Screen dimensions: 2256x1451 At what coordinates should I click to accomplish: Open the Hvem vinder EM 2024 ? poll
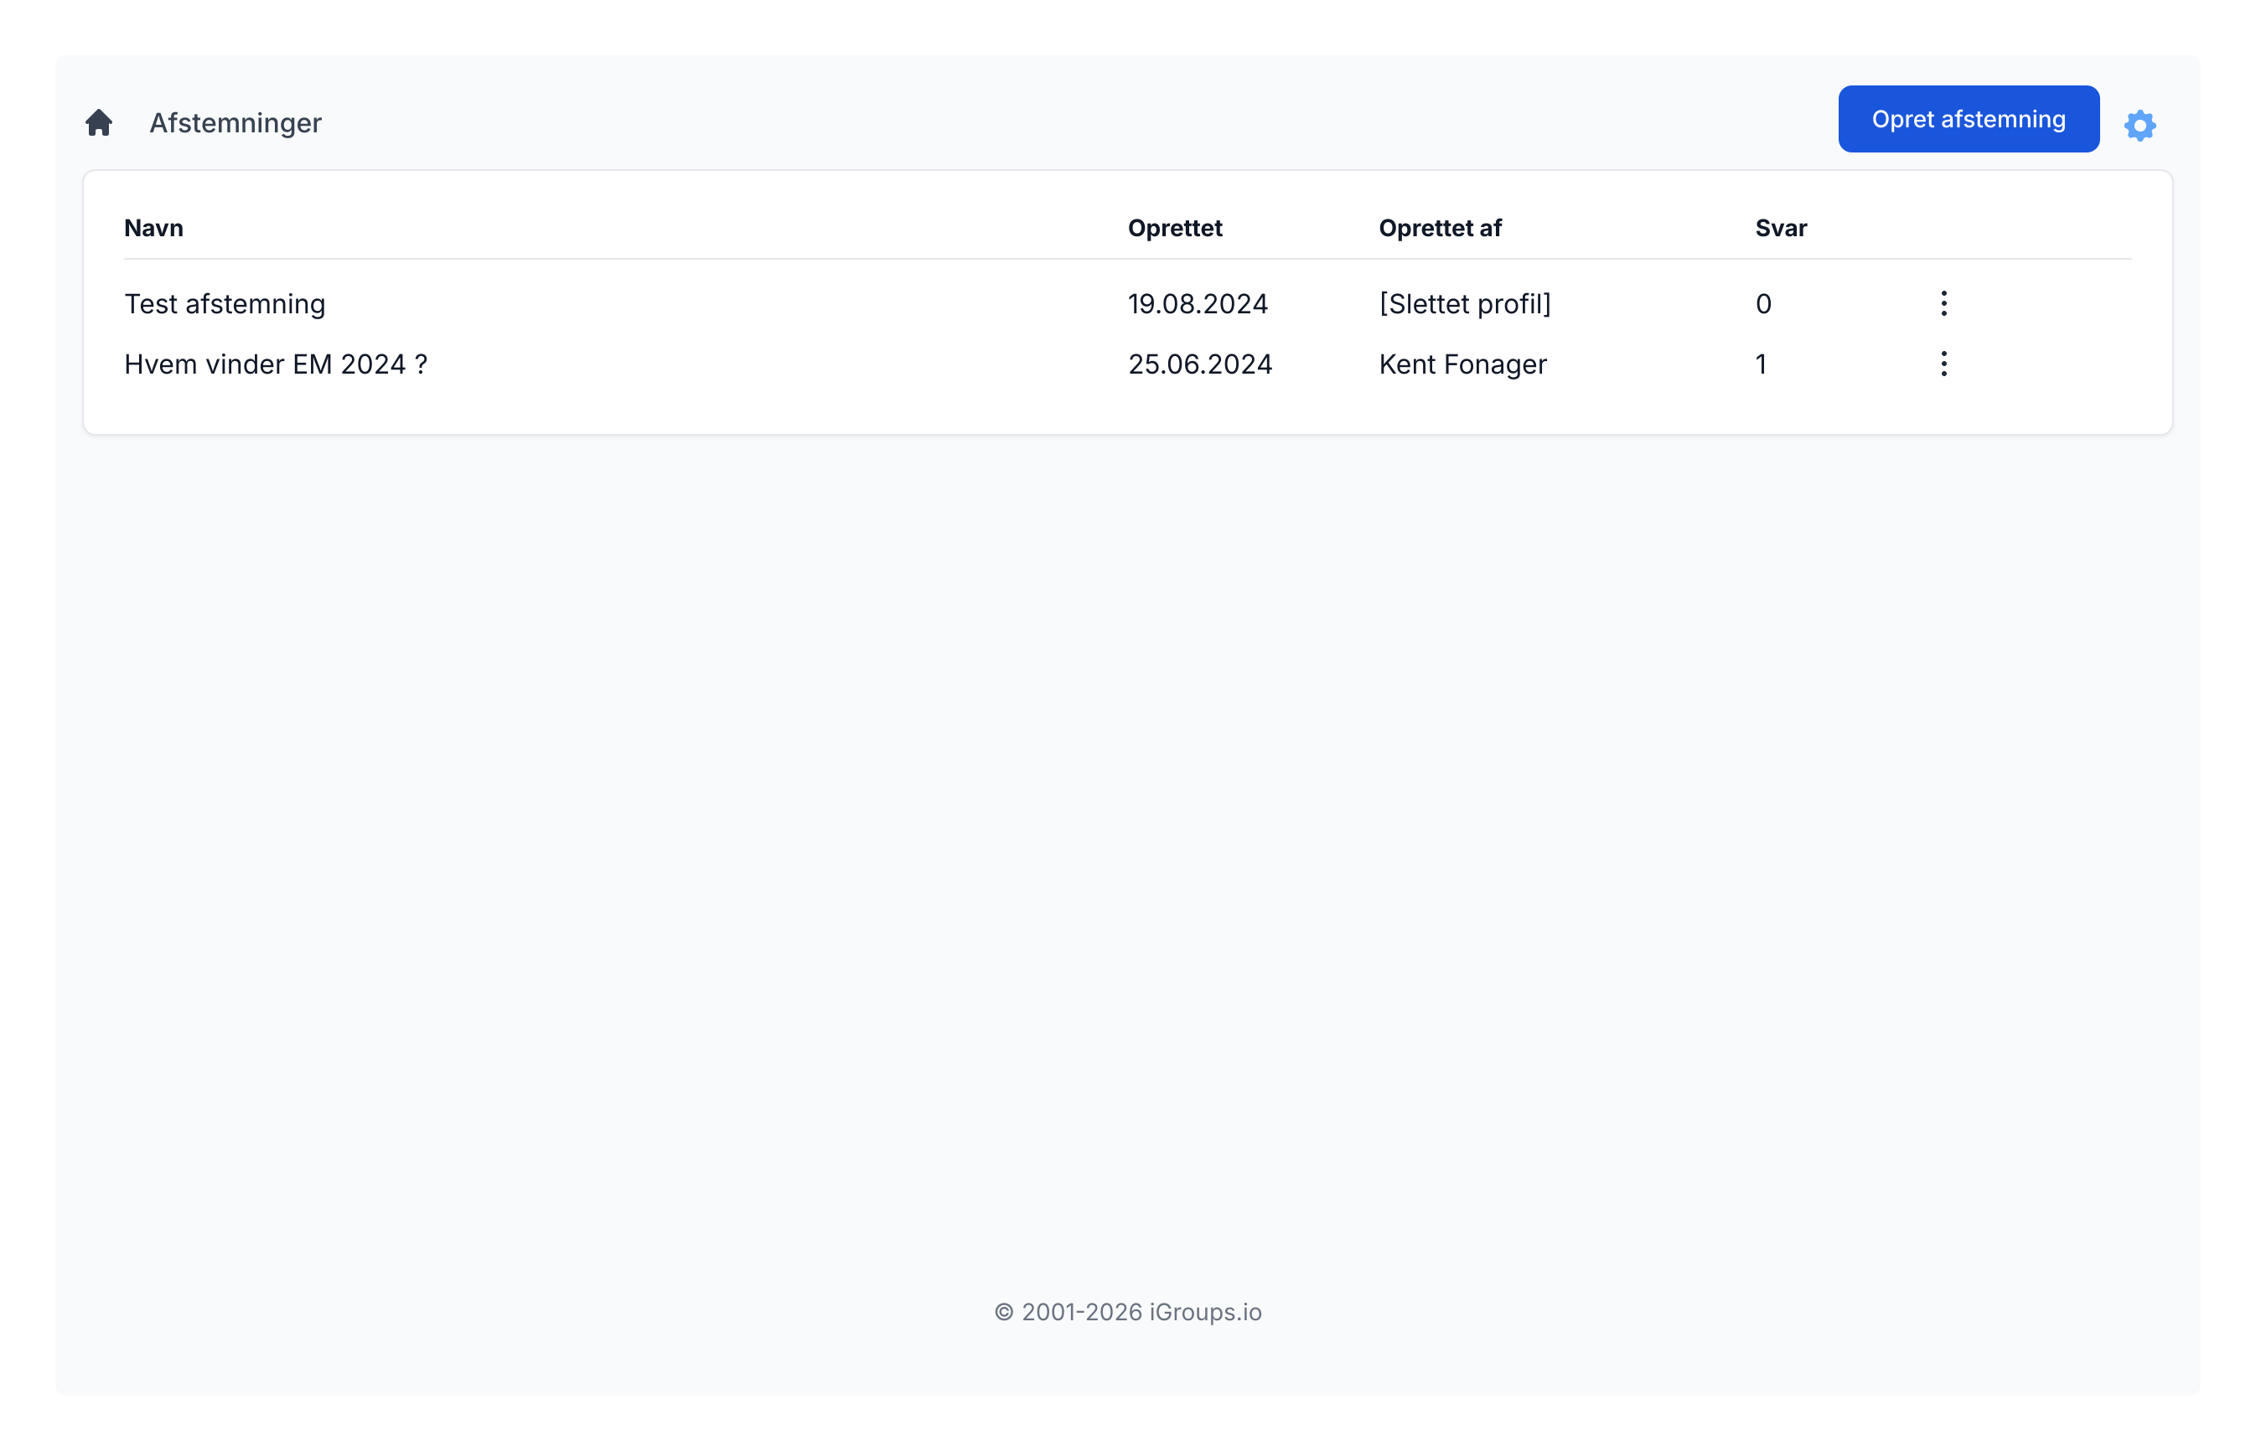276,364
